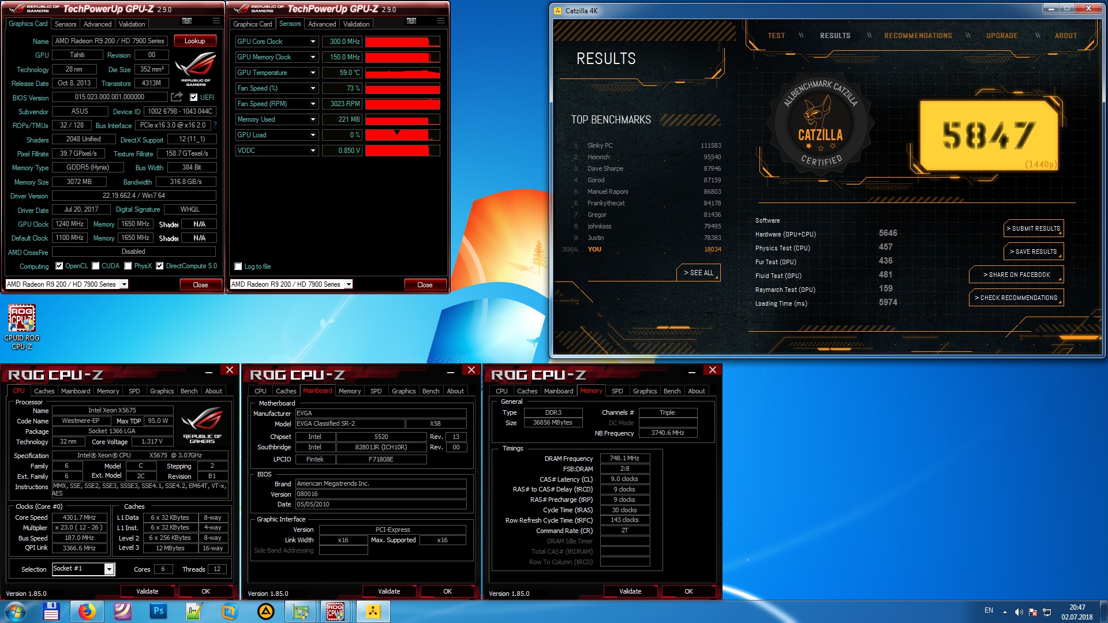
Task: Open Fan Speed (%) sensor dropdown
Action: tap(313, 88)
